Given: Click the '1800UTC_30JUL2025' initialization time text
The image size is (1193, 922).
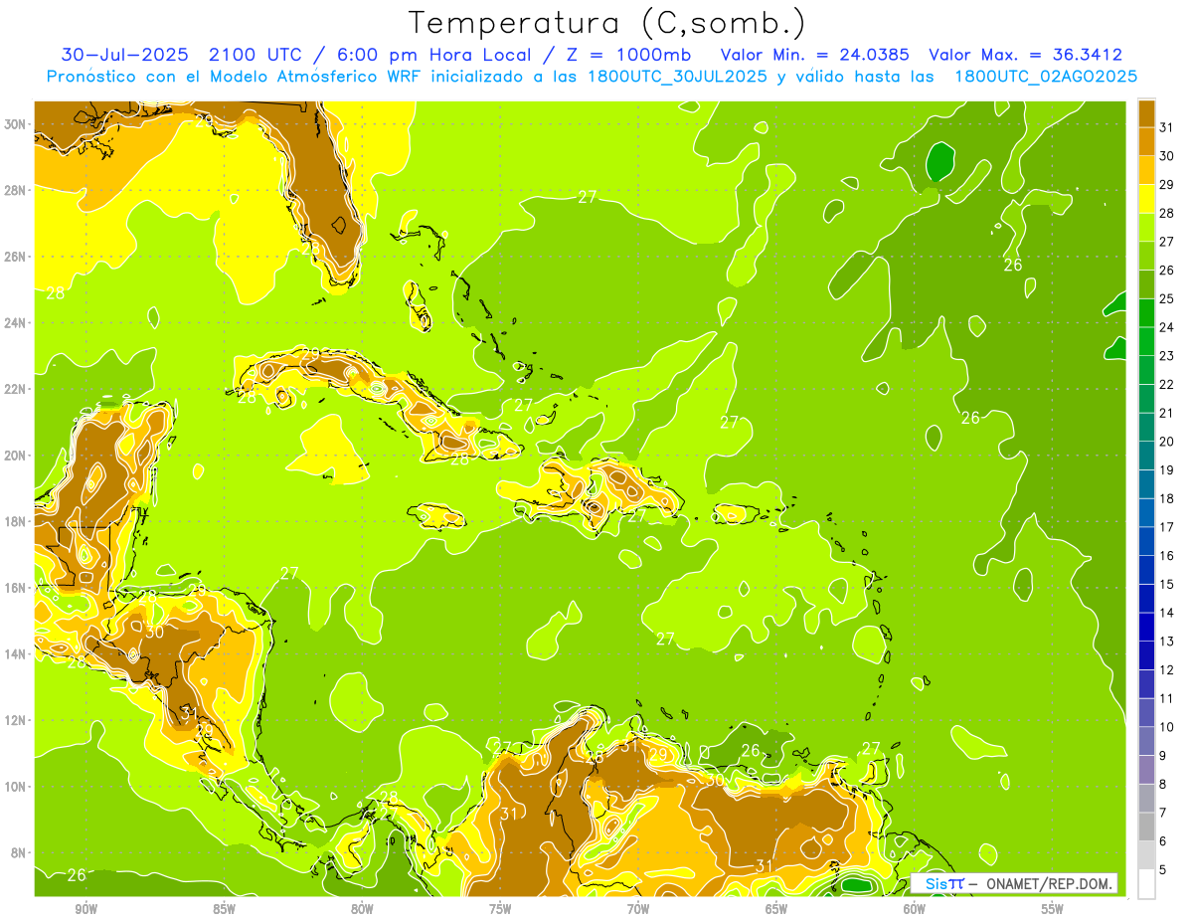Looking at the screenshot, I should coord(676,77).
